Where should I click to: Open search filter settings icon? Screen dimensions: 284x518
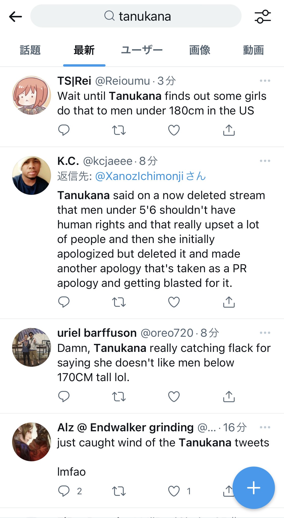pyautogui.click(x=263, y=17)
